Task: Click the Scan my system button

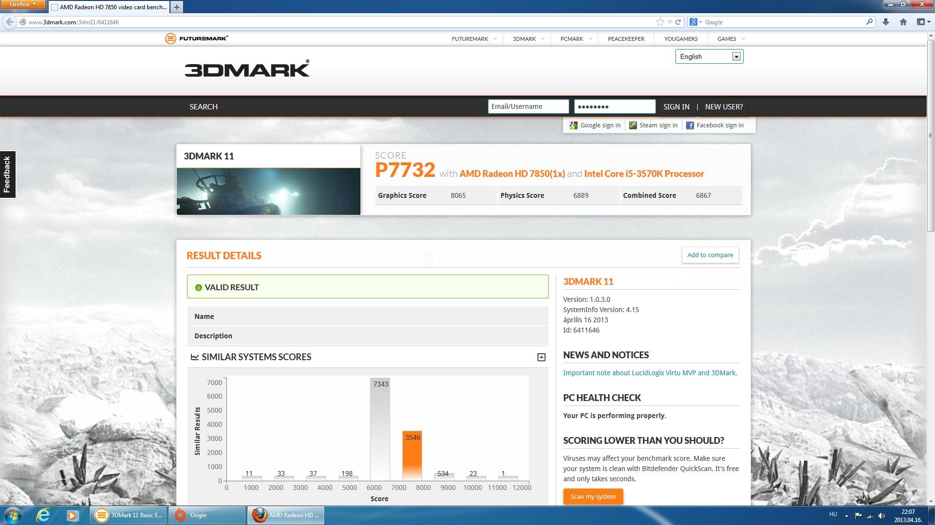Action: pyautogui.click(x=593, y=496)
